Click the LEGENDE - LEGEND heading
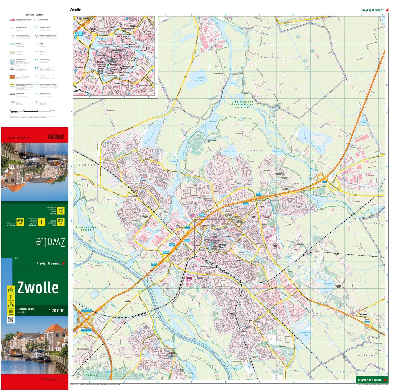The width and height of the screenshot is (396, 391). 35,15
